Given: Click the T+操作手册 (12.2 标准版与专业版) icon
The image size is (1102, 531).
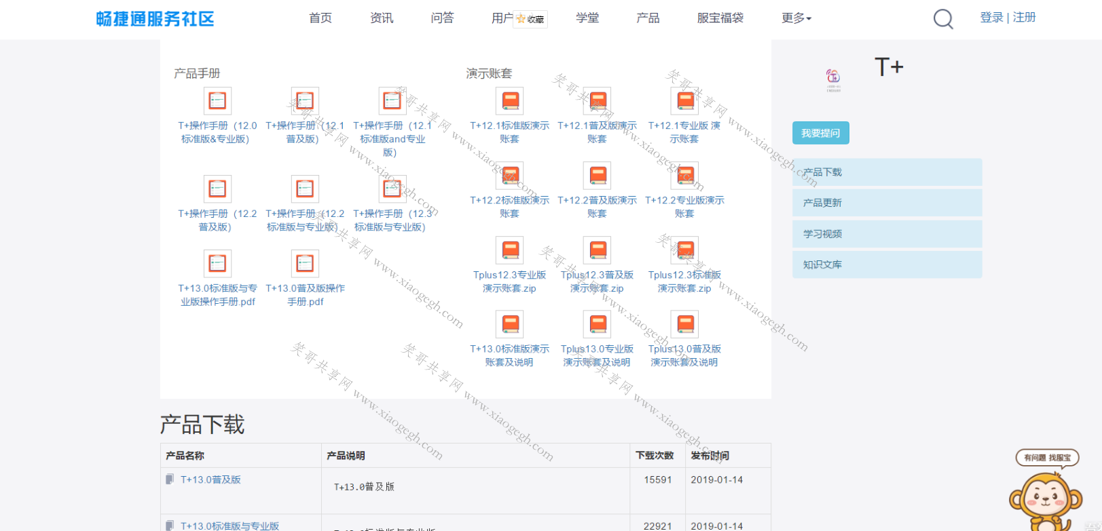Looking at the screenshot, I should tap(305, 189).
